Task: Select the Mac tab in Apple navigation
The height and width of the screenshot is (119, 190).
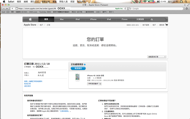Action: pyautogui.click(x=62, y=19)
